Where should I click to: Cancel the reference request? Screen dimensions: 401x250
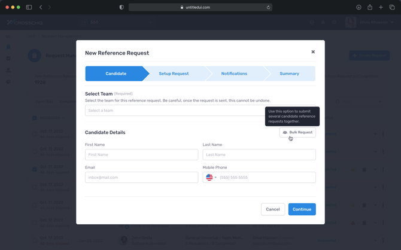coord(272,209)
